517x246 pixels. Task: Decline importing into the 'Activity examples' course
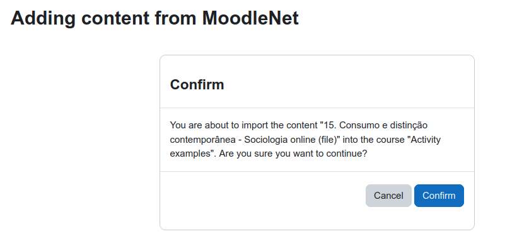point(388,196)
